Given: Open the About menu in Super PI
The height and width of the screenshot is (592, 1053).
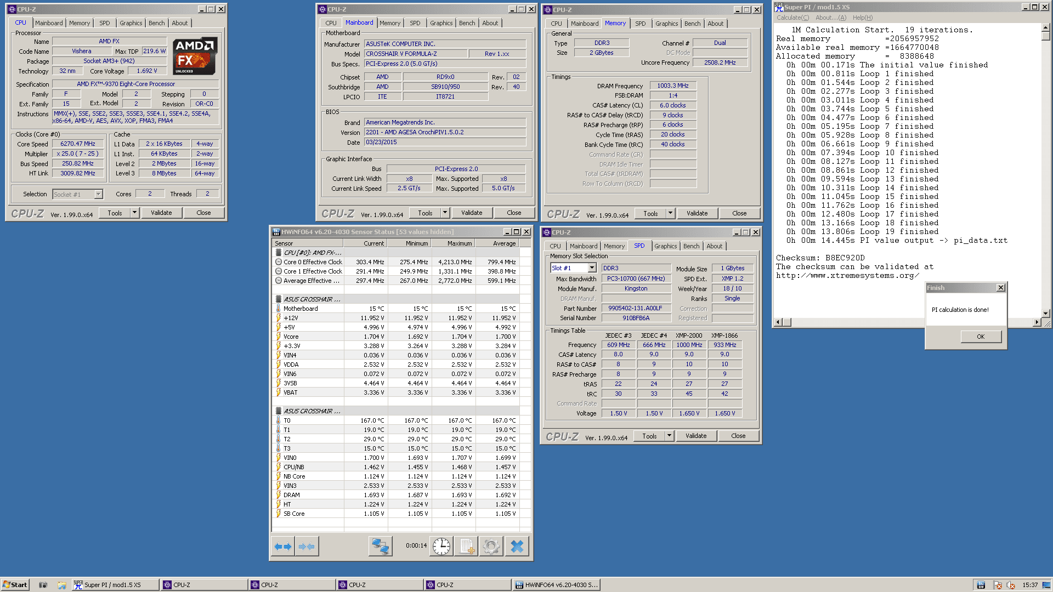Looking at the screenshot, I should coord(830,18).
